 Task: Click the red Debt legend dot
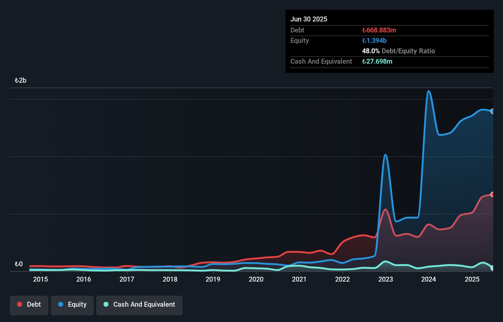click(x=20, y=305)
